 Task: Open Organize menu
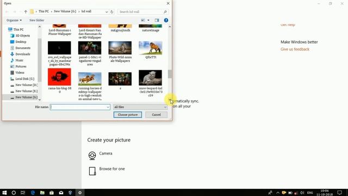14,20
